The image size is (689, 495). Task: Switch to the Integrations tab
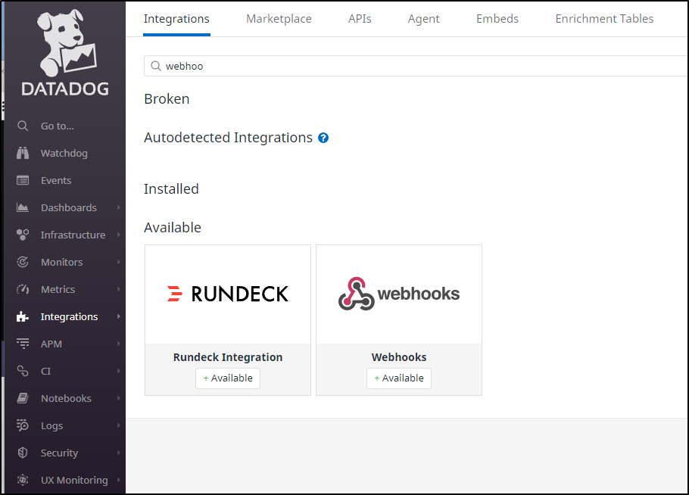coord(176,19)
